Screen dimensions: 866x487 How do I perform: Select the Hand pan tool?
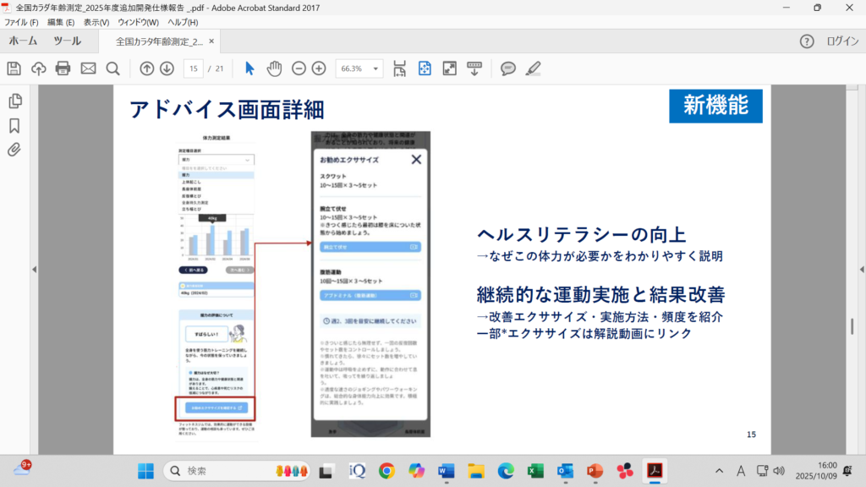274,68
